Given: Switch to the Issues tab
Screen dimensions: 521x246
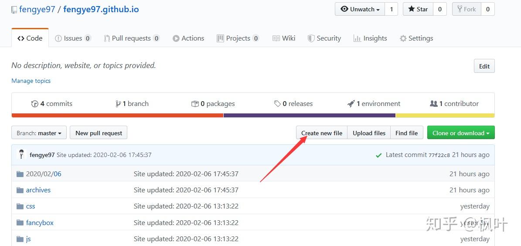Looking at the screenshot, I should (72, 38).
